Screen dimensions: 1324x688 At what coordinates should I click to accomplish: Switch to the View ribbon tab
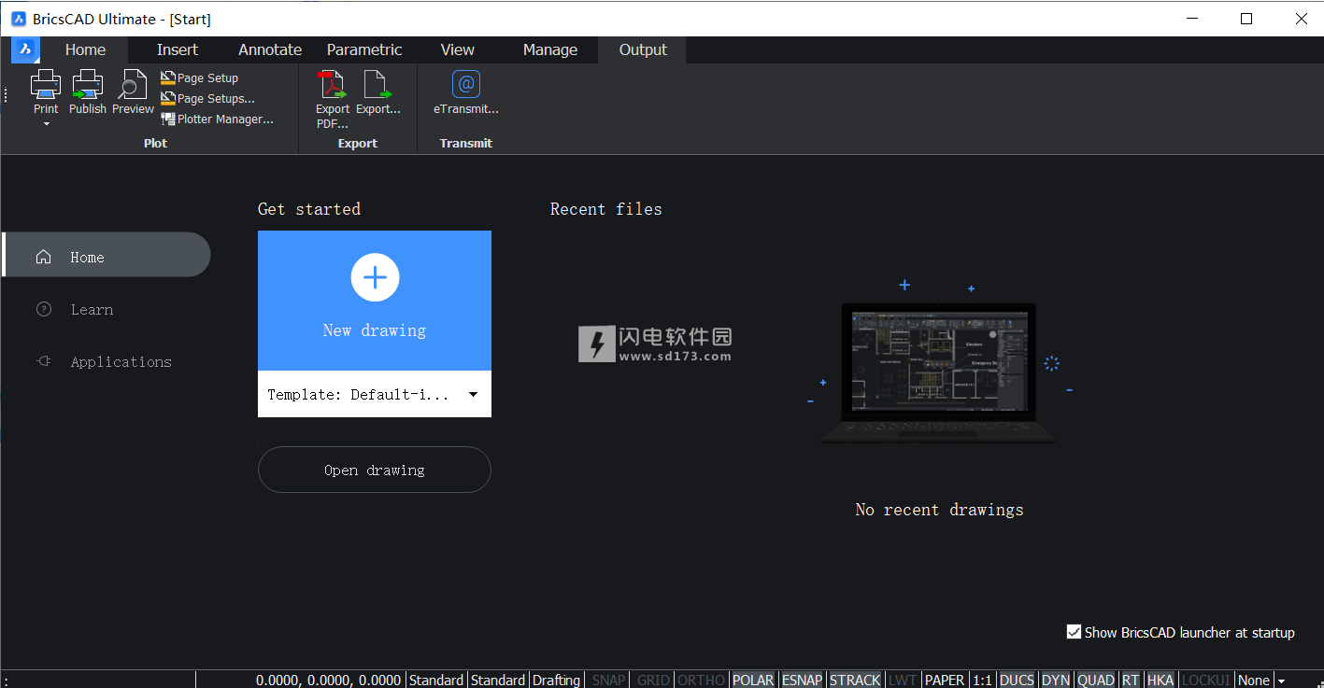coord(458,49)
